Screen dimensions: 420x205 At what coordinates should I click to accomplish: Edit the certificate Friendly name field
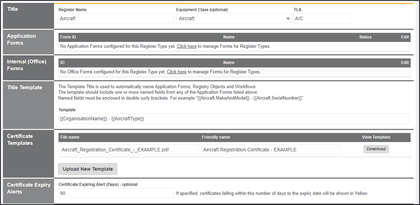tap(271, 149)
